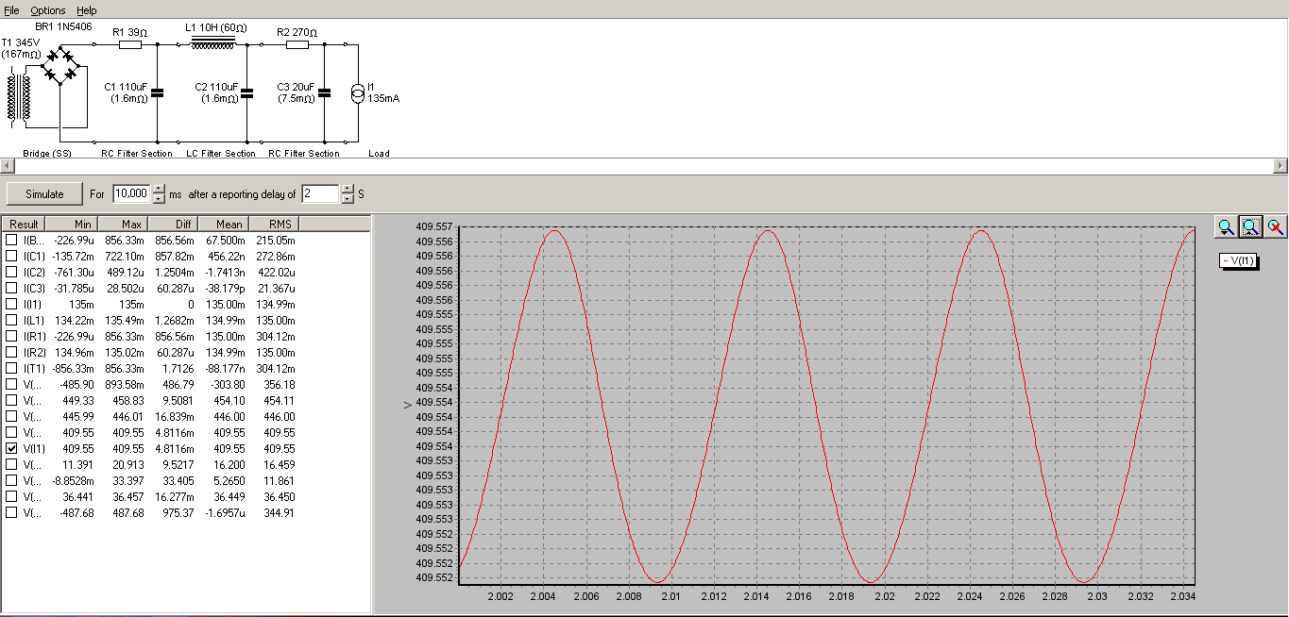Click the V(I1) plot legend entry
Viewport: 1289px width, 617px height.
pos(1238,260)
